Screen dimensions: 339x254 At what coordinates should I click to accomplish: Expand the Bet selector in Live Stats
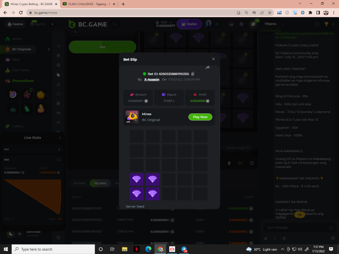(59, 149)
